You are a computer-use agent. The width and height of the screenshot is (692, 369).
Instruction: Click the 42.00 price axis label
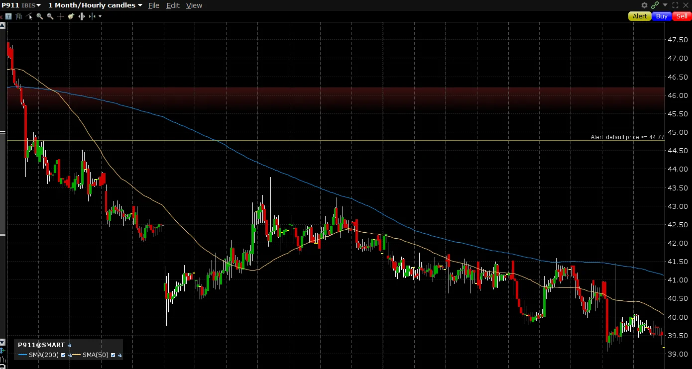tap(679, 243)
